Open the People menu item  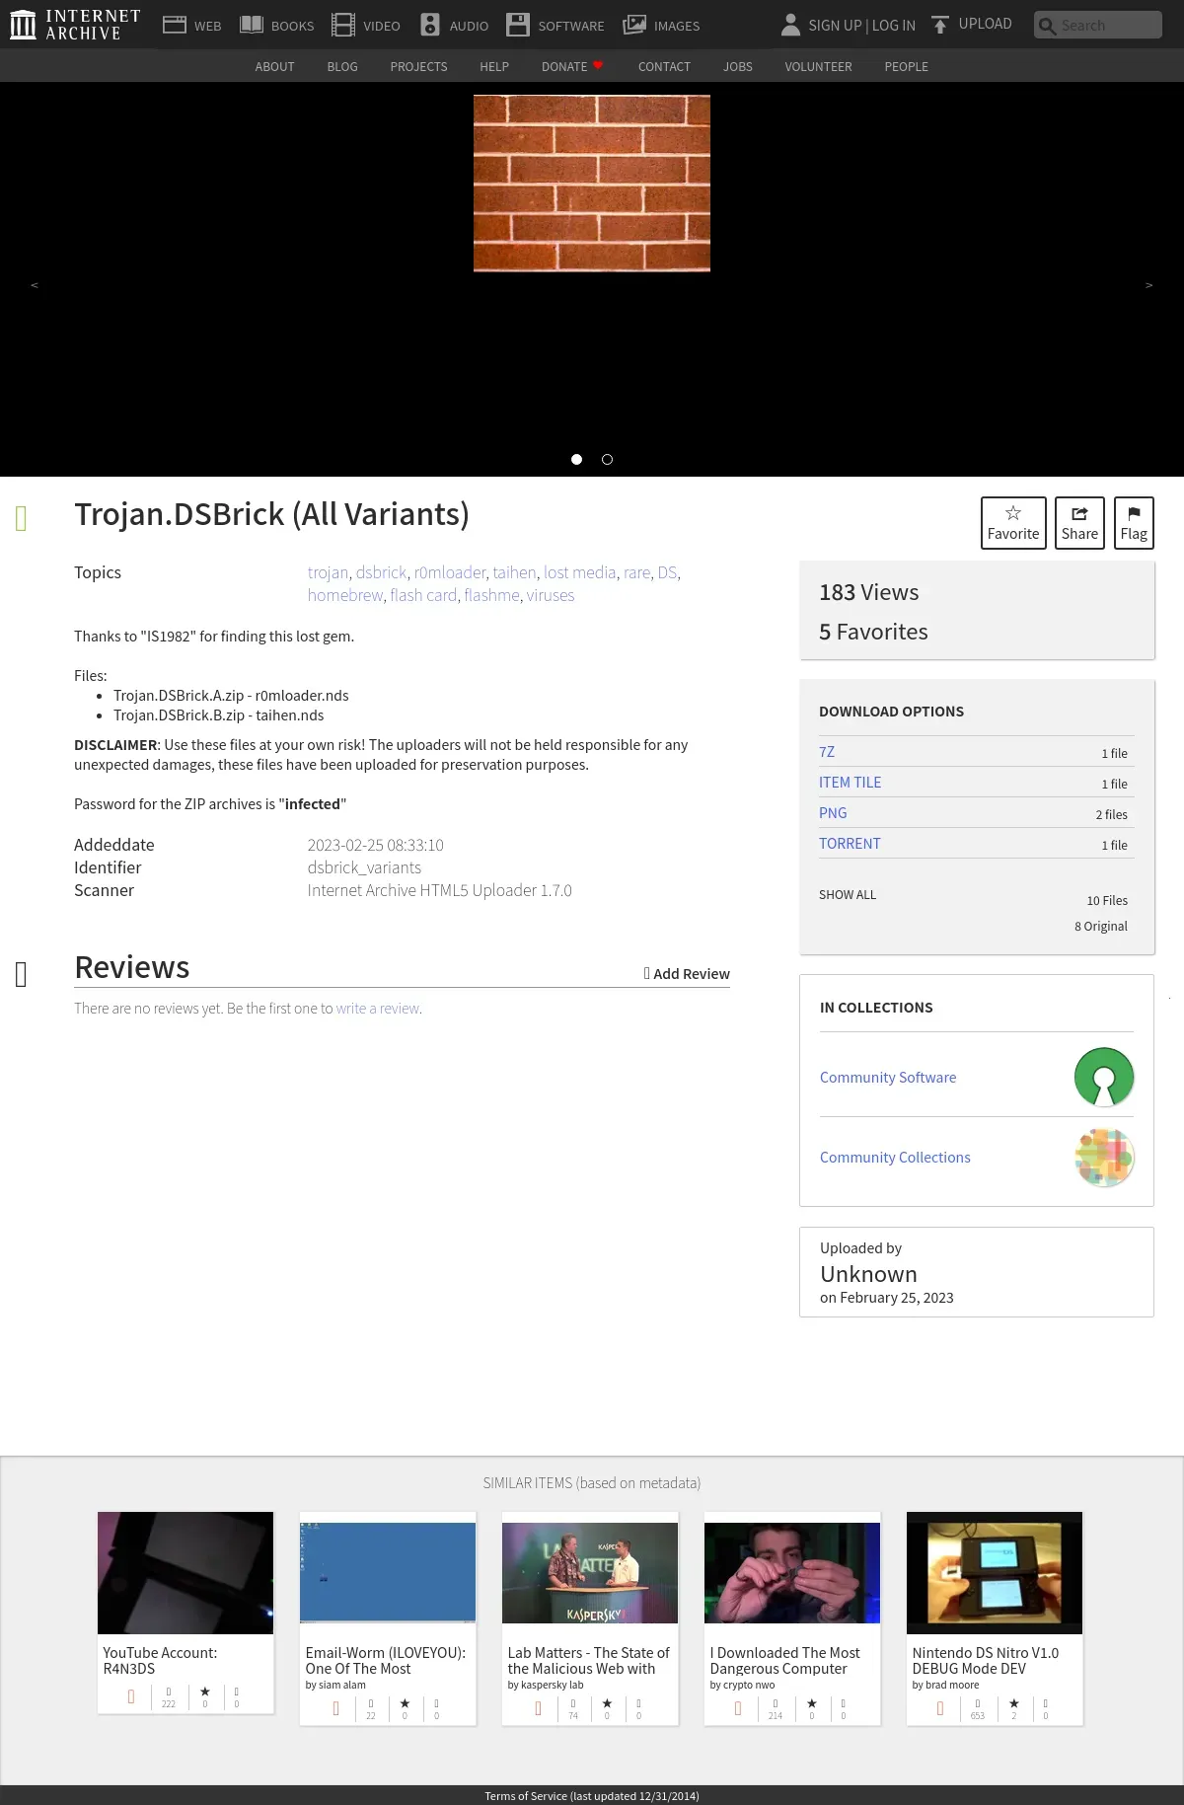point(906,66)
